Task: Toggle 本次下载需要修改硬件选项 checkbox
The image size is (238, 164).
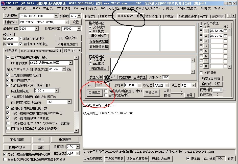Action: [8, 58]
